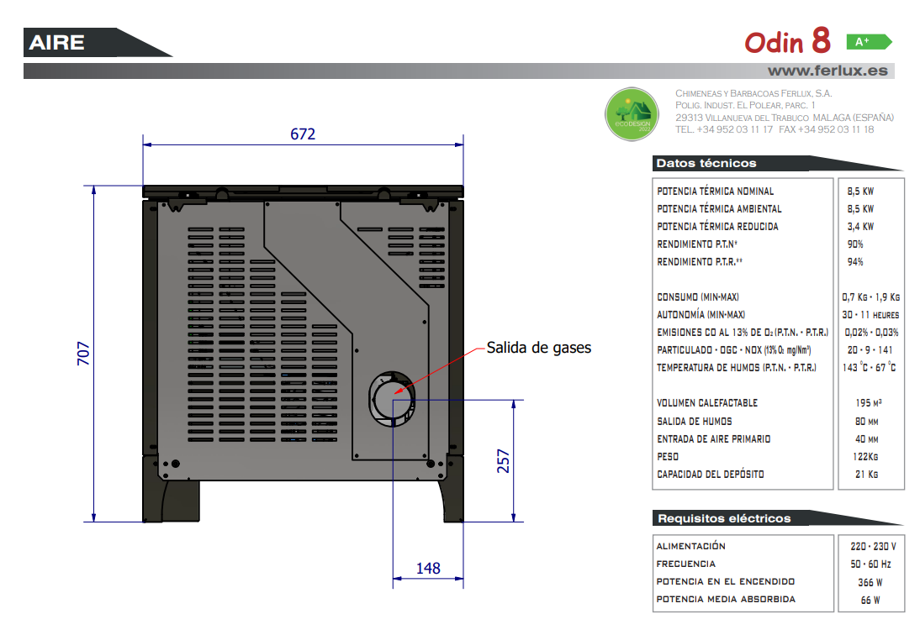
Task: Select the Autonomía (min-max) label
Action: click(701, 315)
